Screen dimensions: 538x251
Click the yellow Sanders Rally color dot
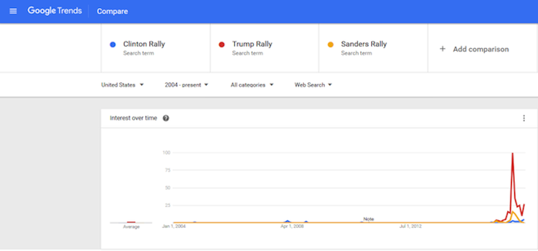click(x=331, y=44)
